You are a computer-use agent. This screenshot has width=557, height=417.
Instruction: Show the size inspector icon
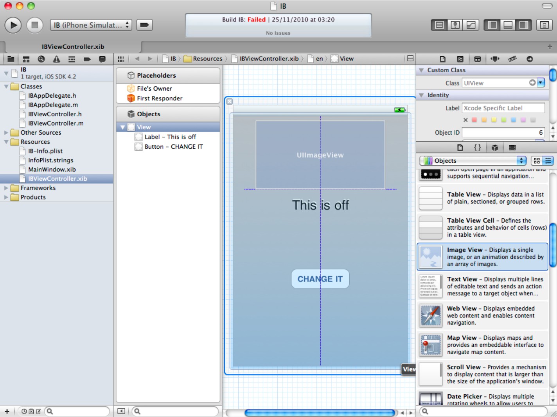pyautogui.click(x=512, y=59)
